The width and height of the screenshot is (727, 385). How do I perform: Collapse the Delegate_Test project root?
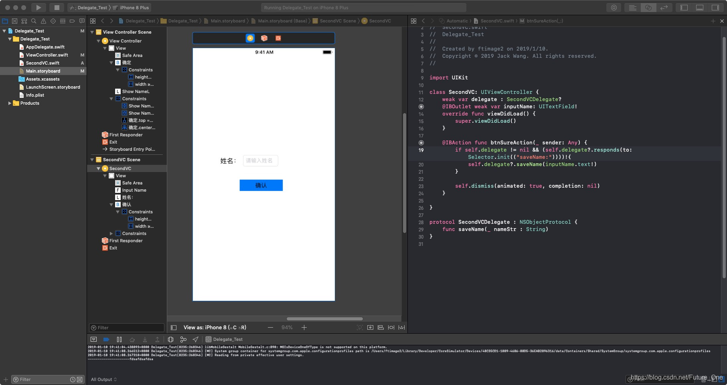click(4, 31)
